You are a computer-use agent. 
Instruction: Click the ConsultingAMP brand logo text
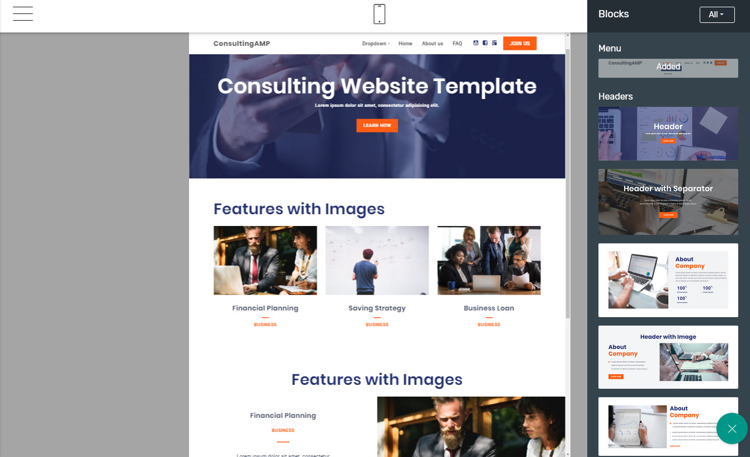click(x=242, y=44)
